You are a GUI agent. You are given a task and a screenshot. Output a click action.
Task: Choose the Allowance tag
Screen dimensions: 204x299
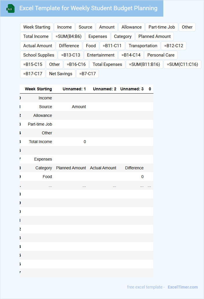(x=132, y=27)
